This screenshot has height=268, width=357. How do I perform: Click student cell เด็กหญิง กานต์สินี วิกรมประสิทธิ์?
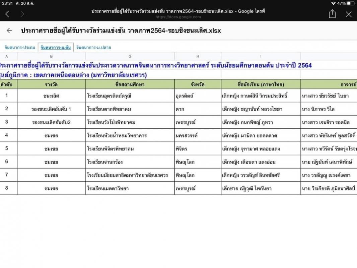click(261, 95)
